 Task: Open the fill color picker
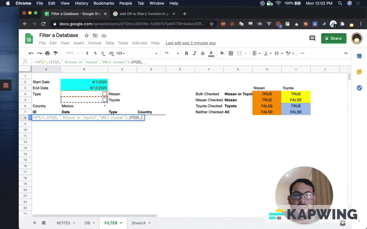(222, 53)
